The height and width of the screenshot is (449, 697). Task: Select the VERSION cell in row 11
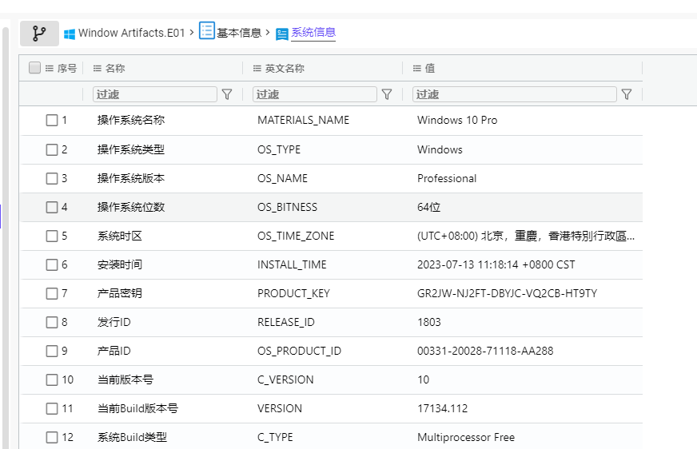[280, 408]
